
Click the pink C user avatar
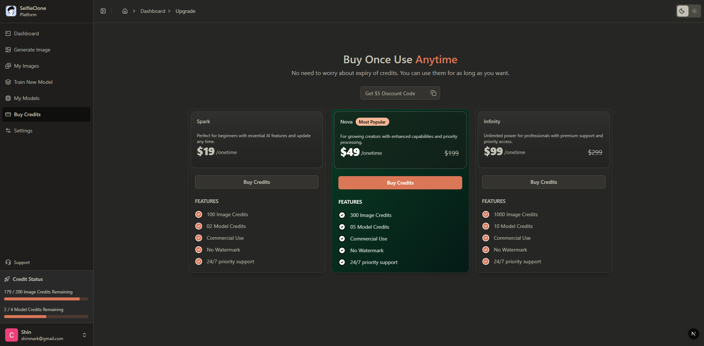[x=11, y=335]
